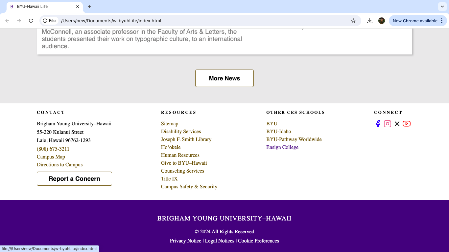Open Human Resources link
The image size is (449, 252).
pos(180,155)
